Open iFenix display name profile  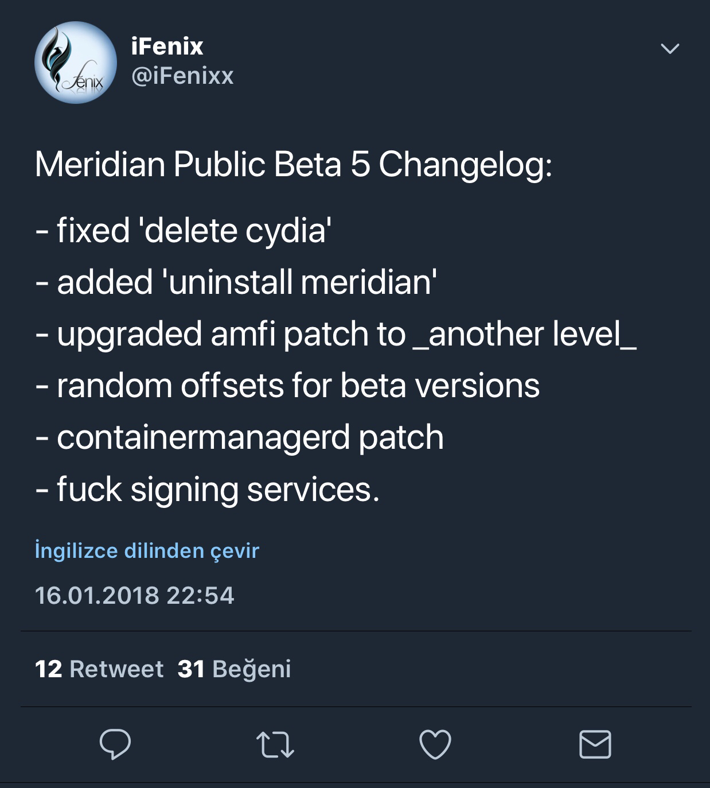coord(167,46)
